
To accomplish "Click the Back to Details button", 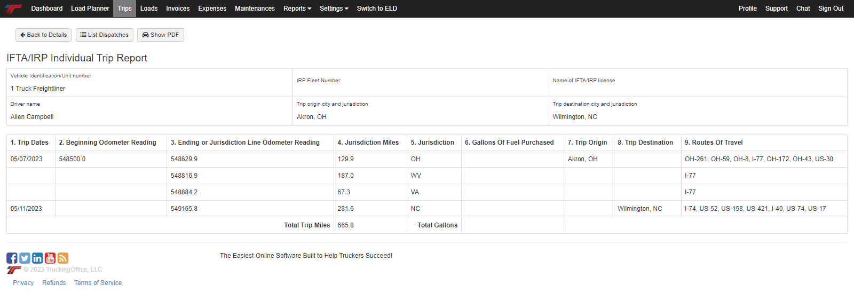I will 43,35.
